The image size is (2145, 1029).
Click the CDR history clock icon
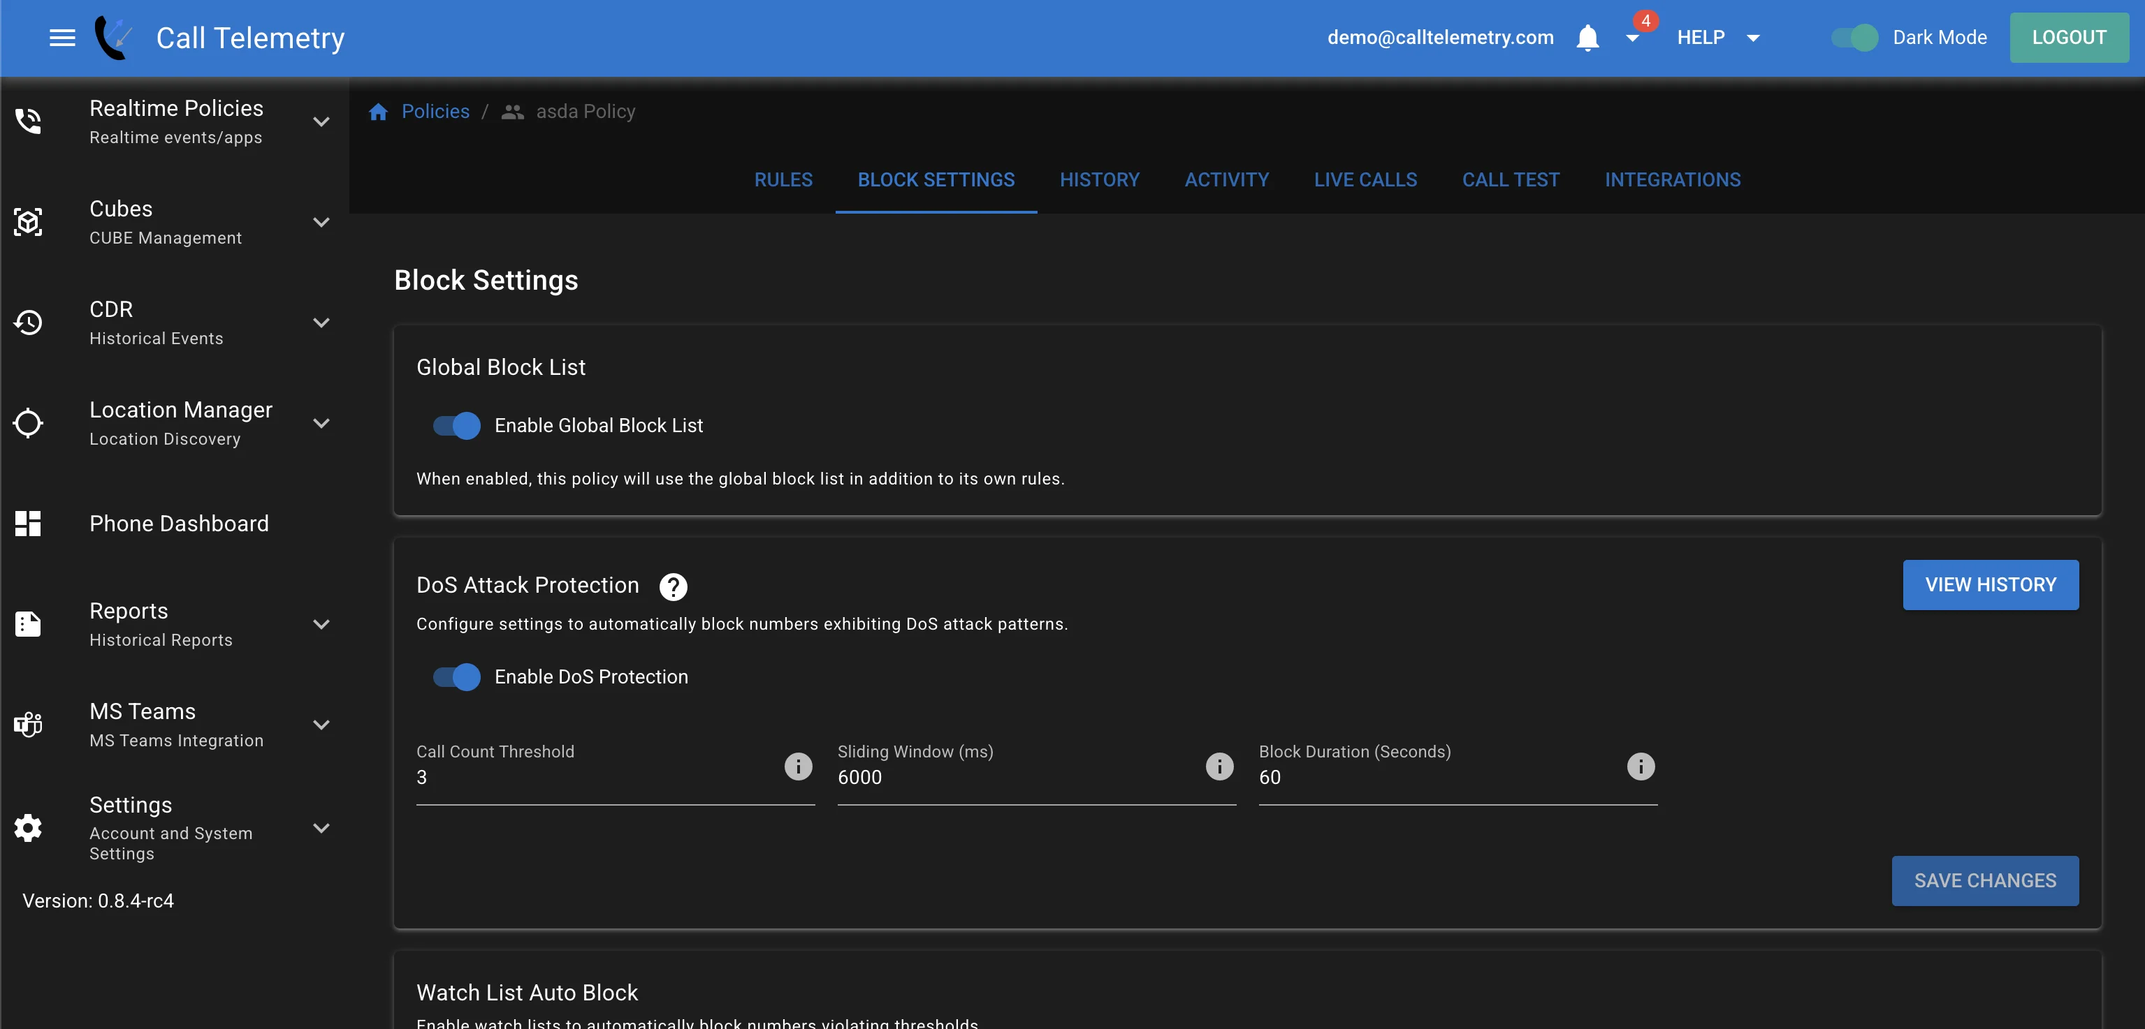pyautogui.click(x=29, y=323)
